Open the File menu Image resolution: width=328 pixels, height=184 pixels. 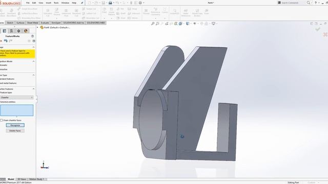tap(28, 3)
